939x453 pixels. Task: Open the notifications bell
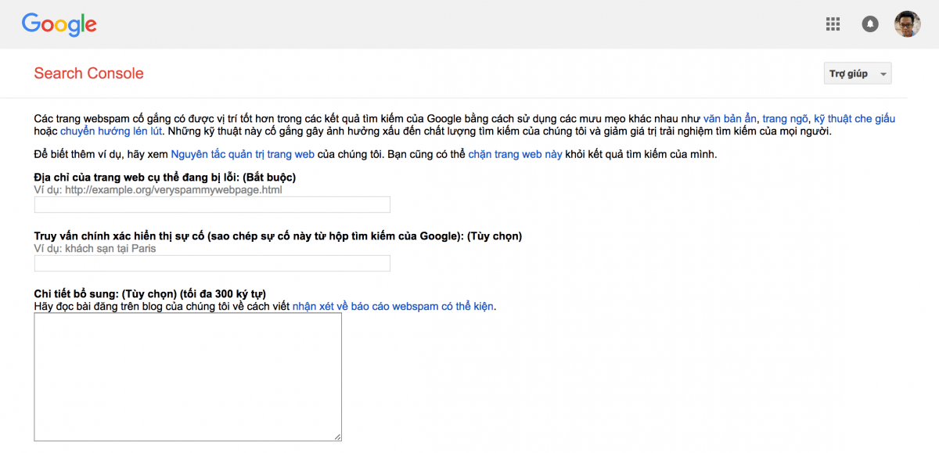coord(869,24)
